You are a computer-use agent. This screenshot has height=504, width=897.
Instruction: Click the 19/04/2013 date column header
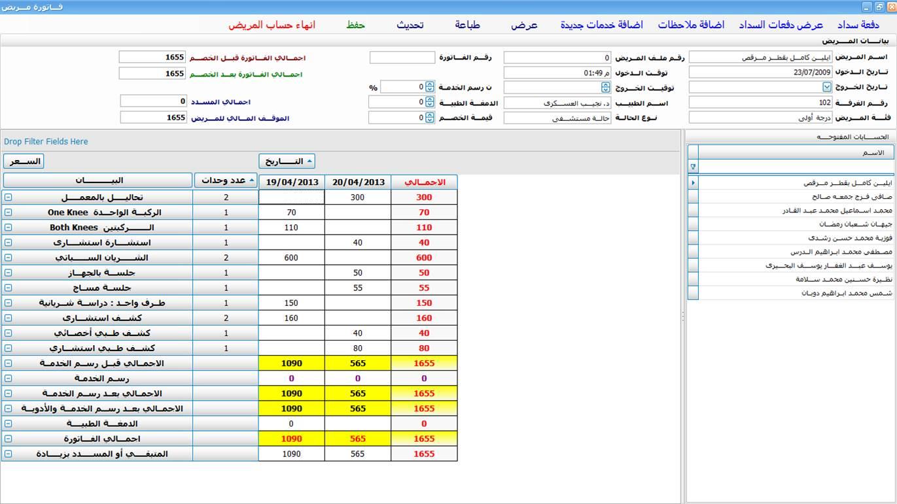point(291,182)
